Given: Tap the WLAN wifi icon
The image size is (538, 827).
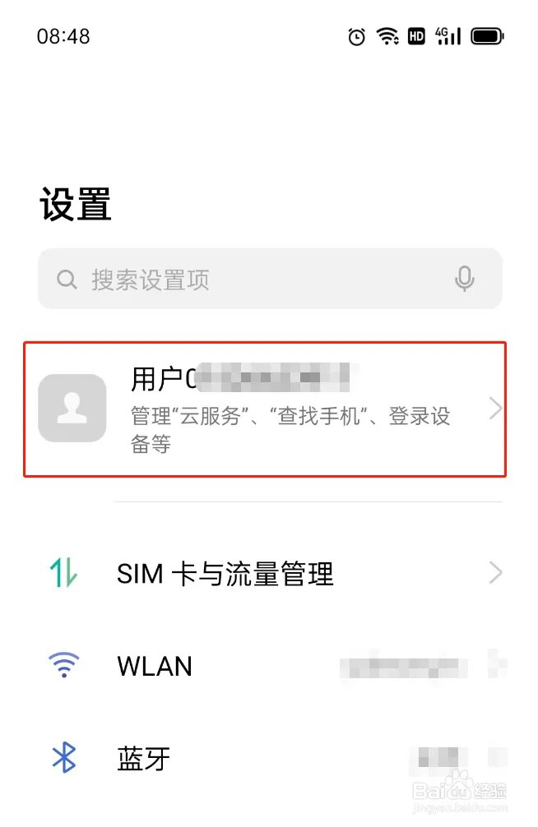Looking at the screenshot, I should (x=64, y=665).
